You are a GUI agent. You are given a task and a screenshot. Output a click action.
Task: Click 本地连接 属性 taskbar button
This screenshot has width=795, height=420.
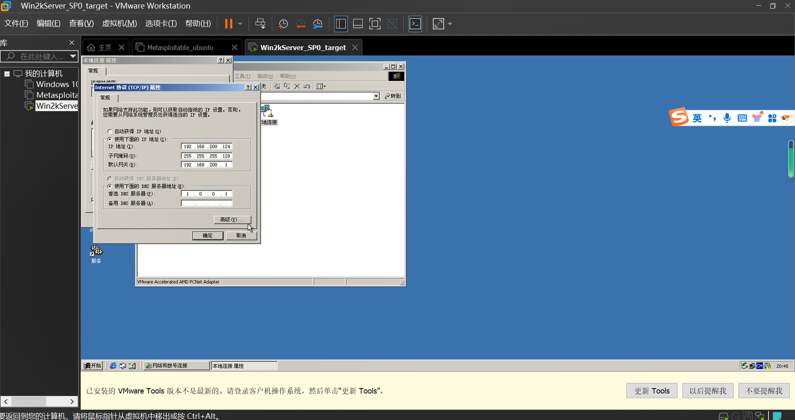[x=244, y=366]
